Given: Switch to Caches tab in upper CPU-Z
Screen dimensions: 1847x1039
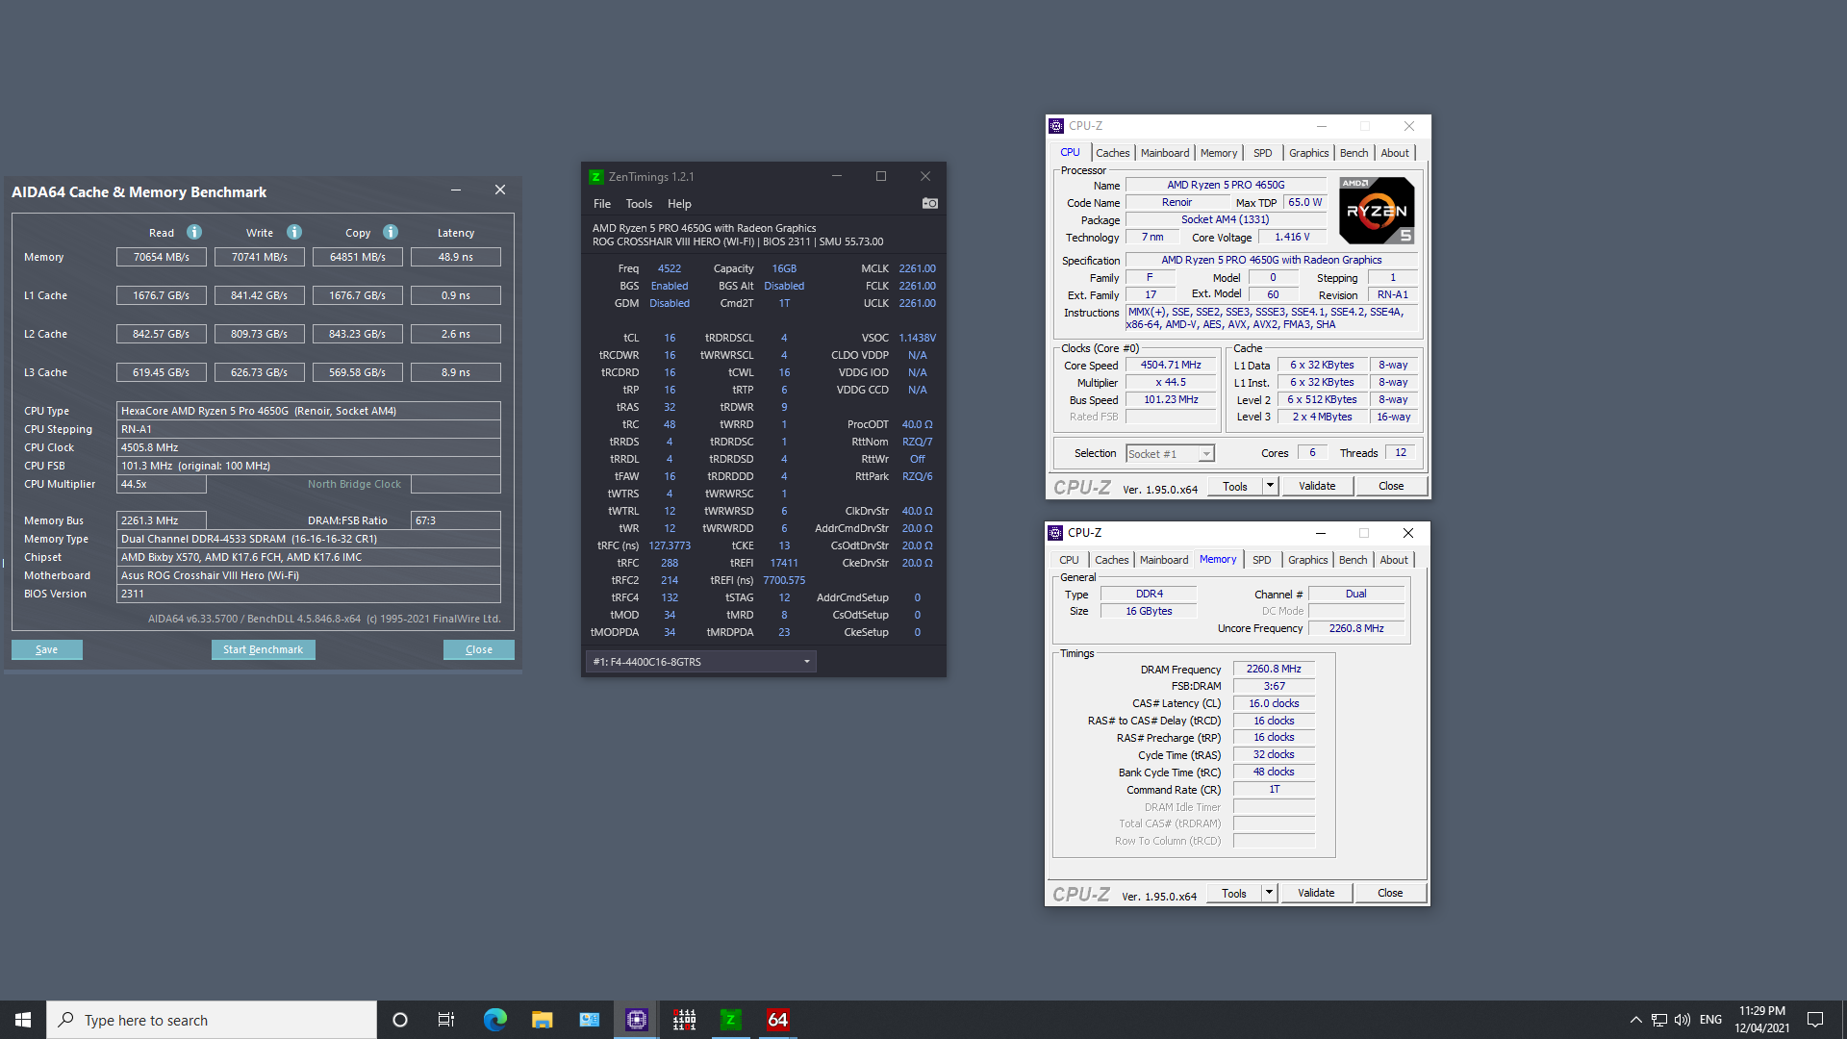Looking at the screenshot, I should coord(1112,153).
